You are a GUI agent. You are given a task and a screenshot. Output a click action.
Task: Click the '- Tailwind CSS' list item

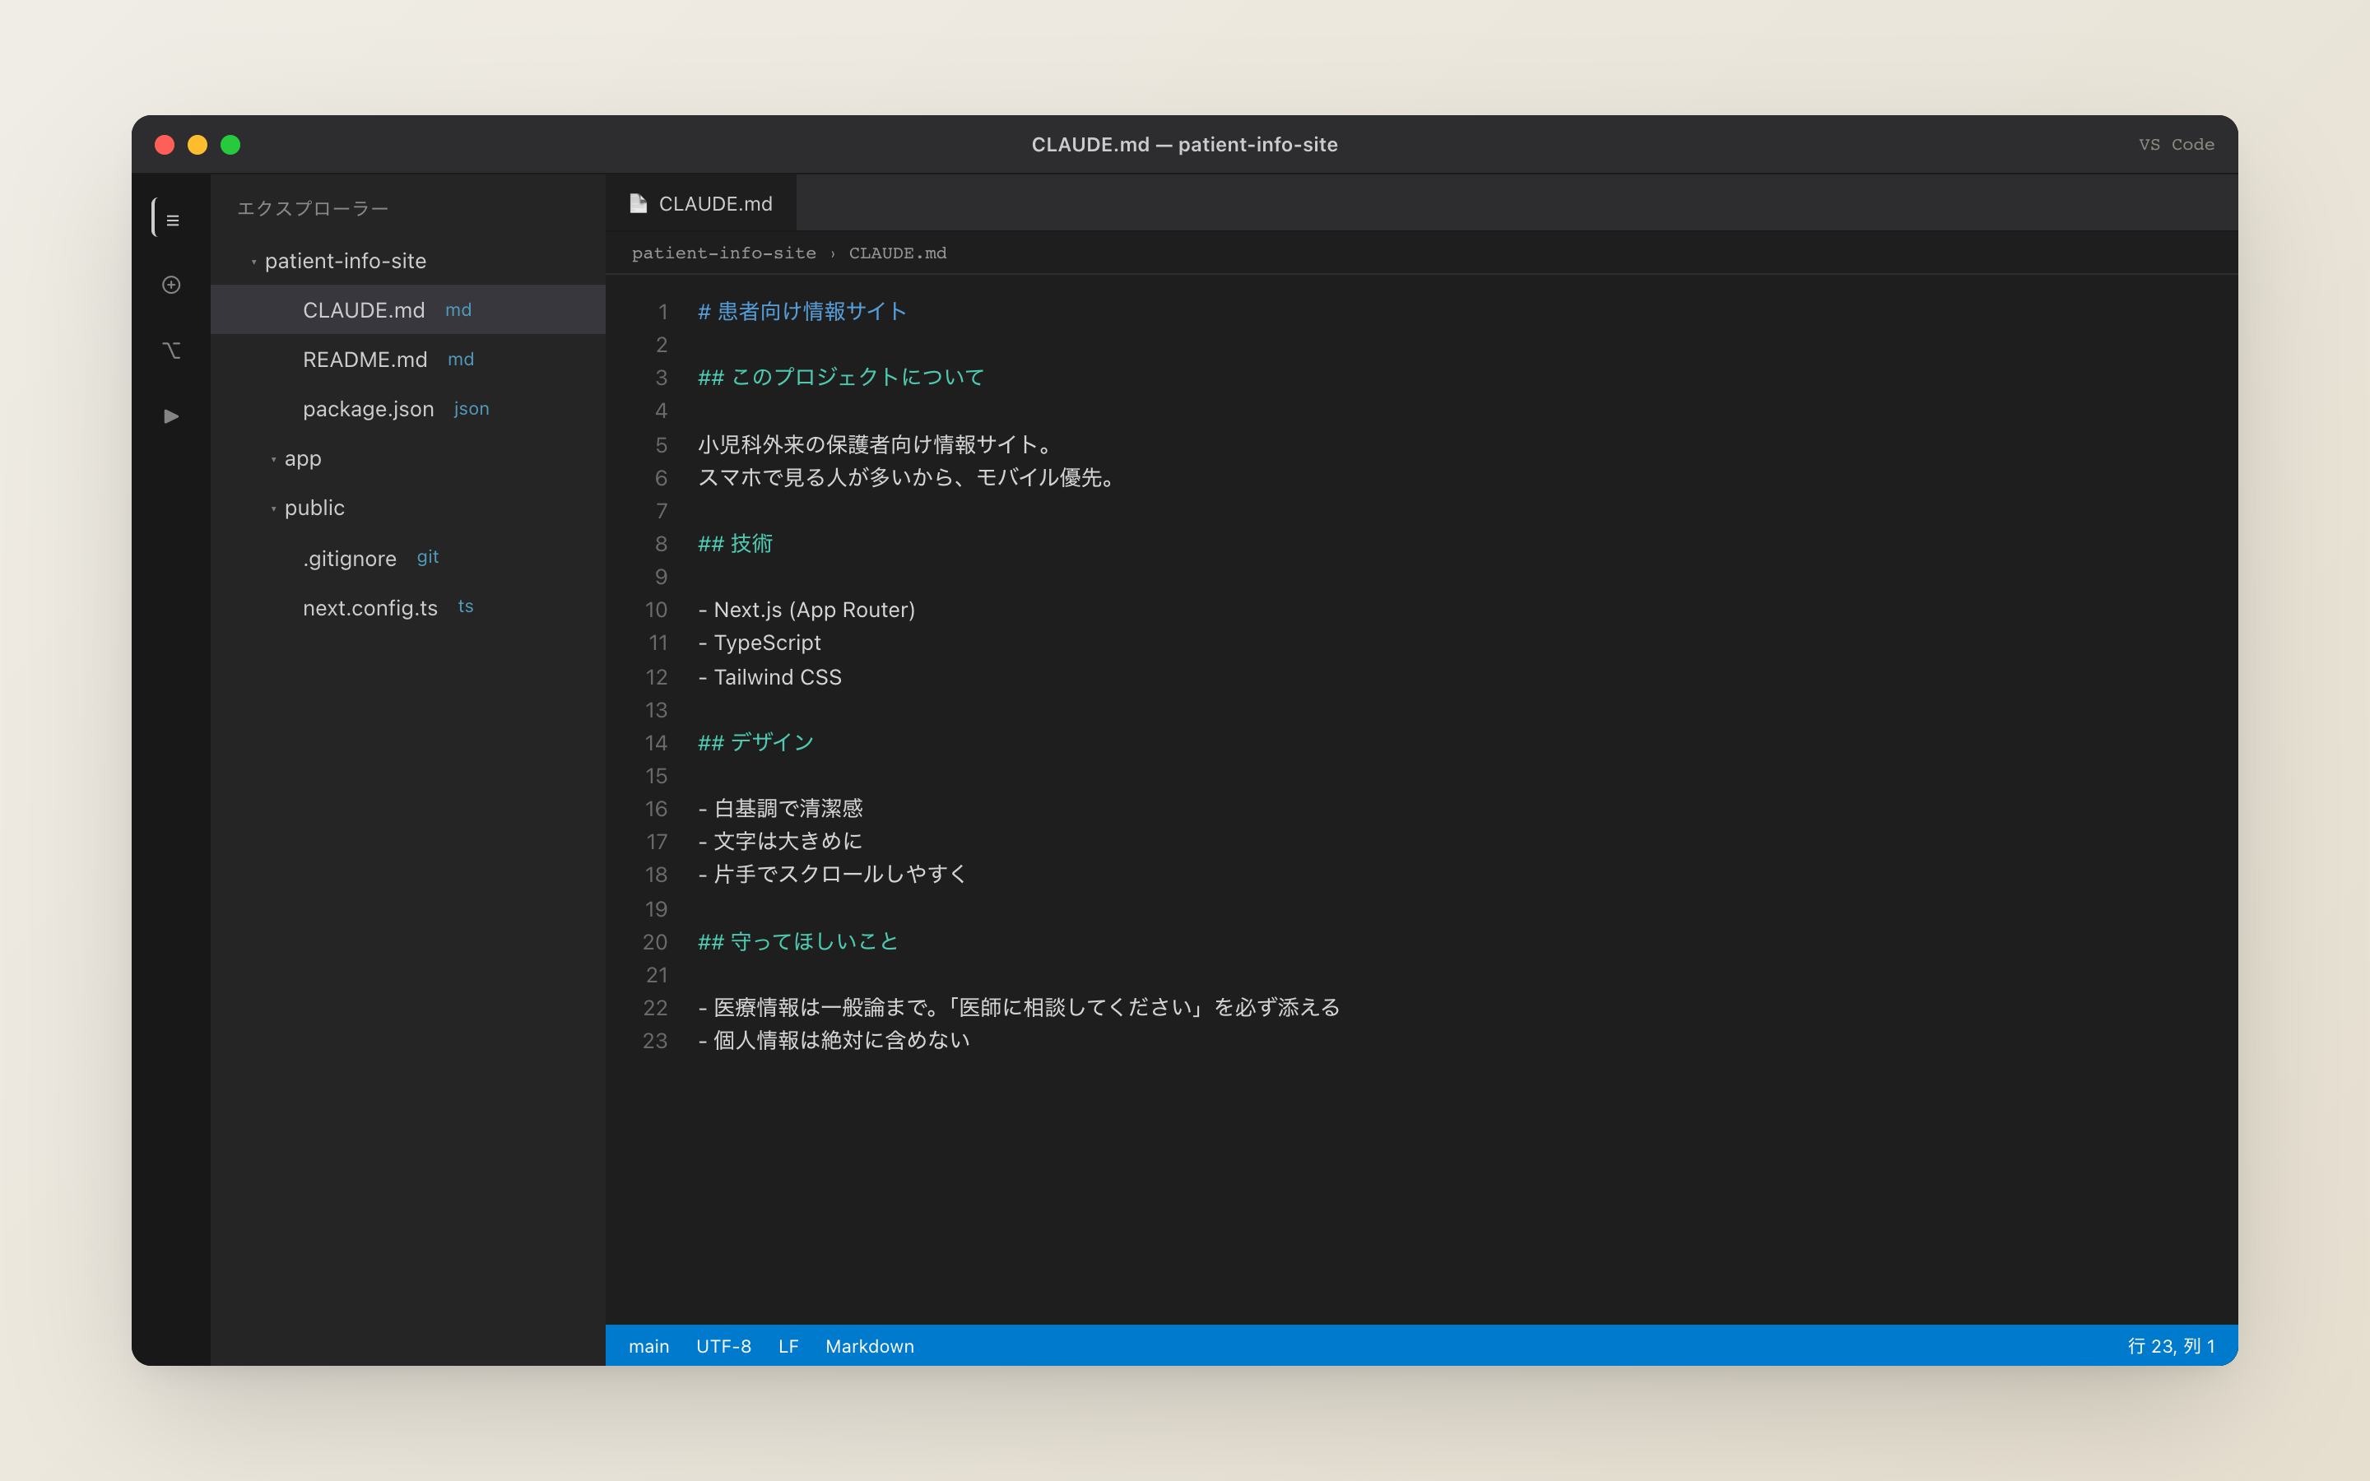tap(769, 677)
